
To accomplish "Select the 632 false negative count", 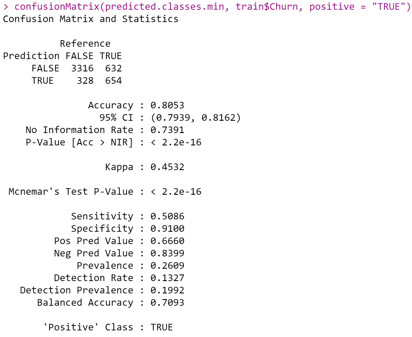I will pos(114,68).
